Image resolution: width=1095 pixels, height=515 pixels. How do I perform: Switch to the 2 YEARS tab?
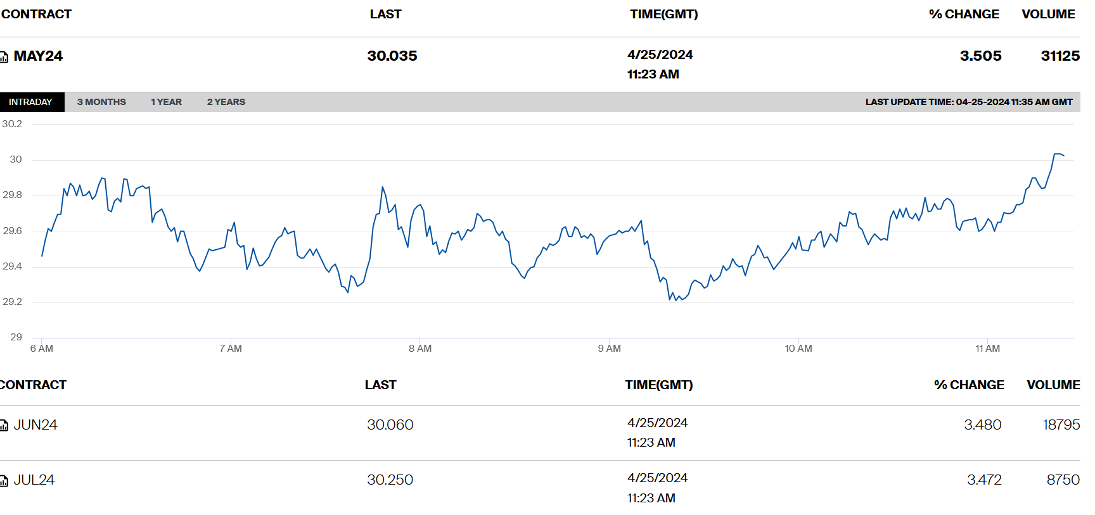point(226,102)
